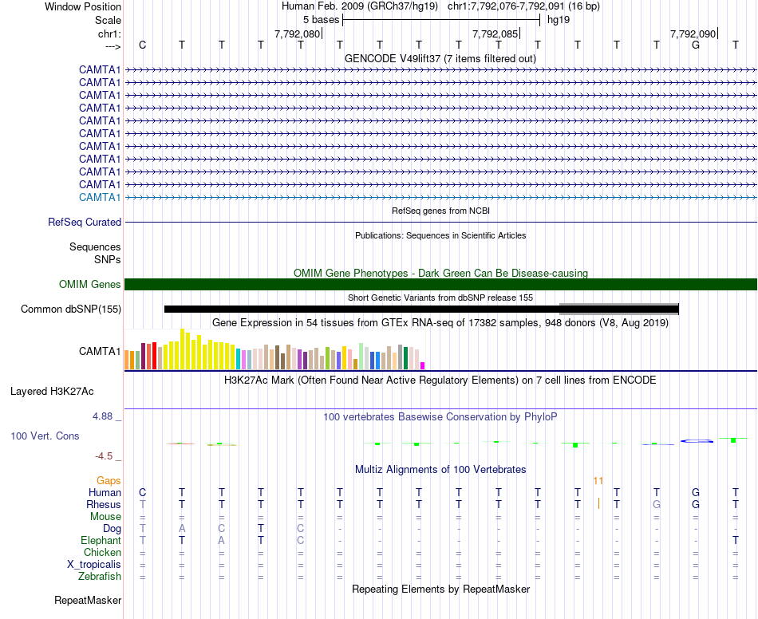Click the OMIM Gene Phenotypes title text
The image size is (758, 619).
point(440,273)
